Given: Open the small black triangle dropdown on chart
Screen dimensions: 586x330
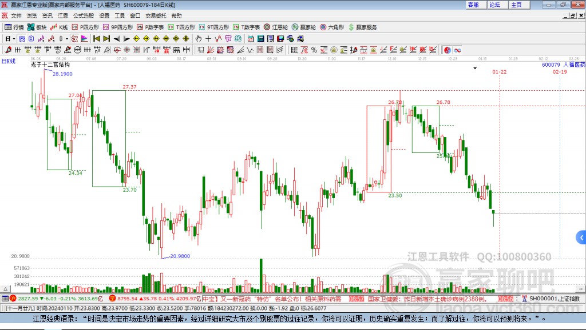Looking at the screenshot, I should tap(475, 69).
